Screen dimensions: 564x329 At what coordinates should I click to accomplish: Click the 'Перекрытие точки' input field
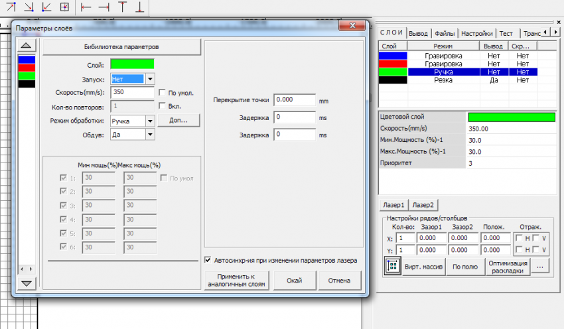point(294,100)
